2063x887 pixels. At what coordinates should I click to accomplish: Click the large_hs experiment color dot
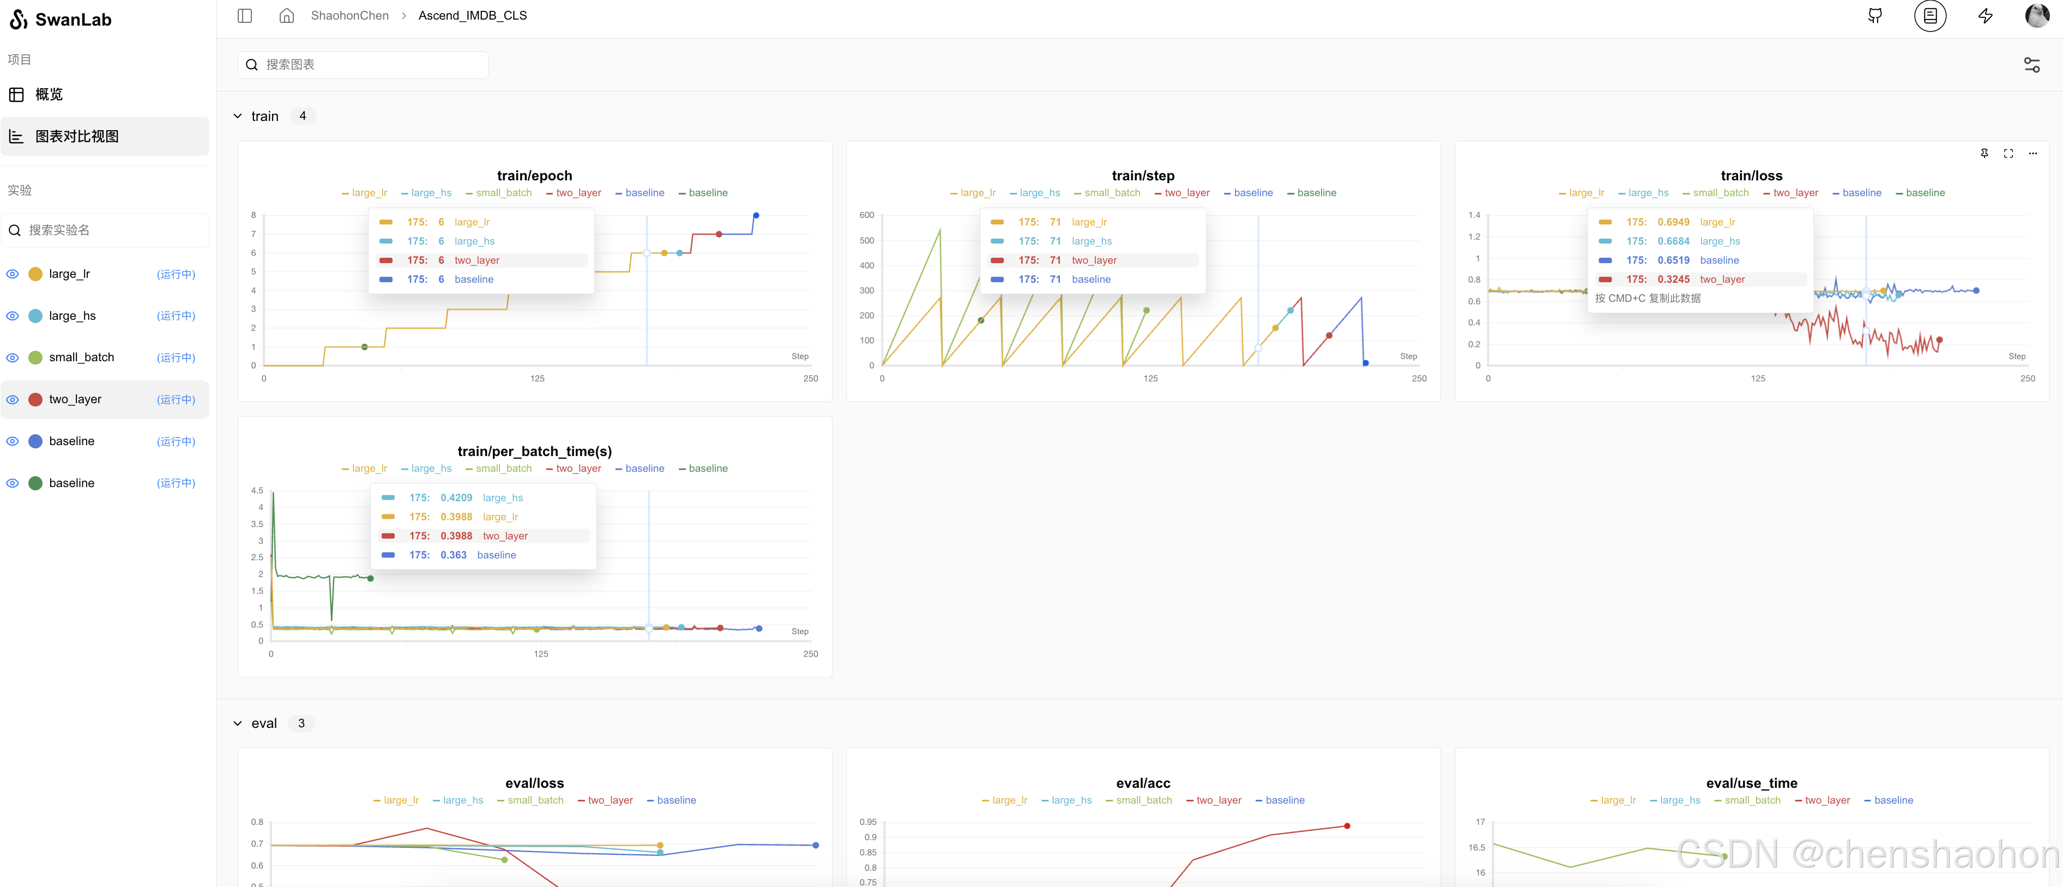pyautogui.click(x=35, y=316)
